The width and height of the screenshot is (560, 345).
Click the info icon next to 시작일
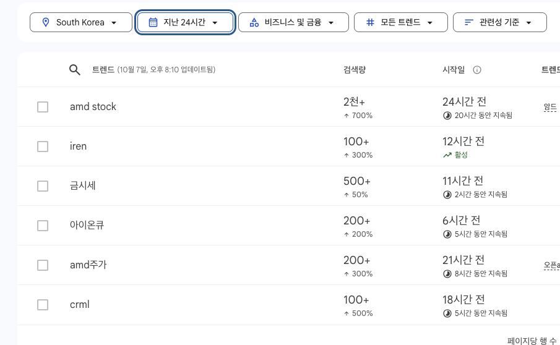click(x=477, y=70)
